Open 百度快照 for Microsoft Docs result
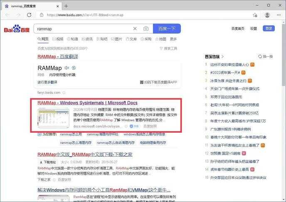This screenshot has width=286, height=202. tap(150, 126)
